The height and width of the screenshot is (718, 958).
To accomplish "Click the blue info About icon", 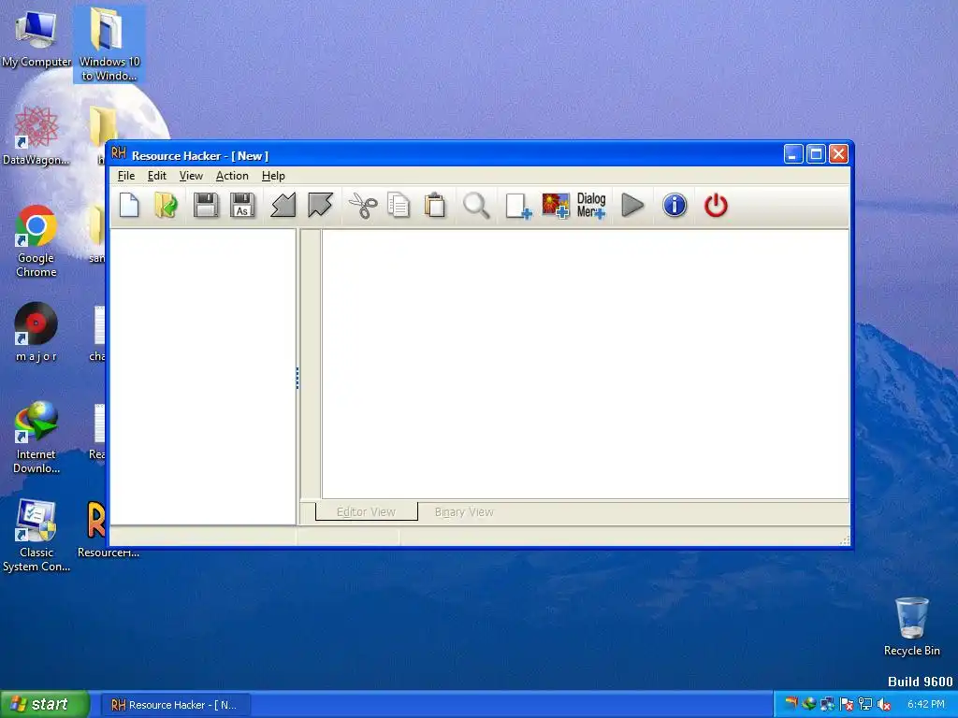I will click(675, 205).
